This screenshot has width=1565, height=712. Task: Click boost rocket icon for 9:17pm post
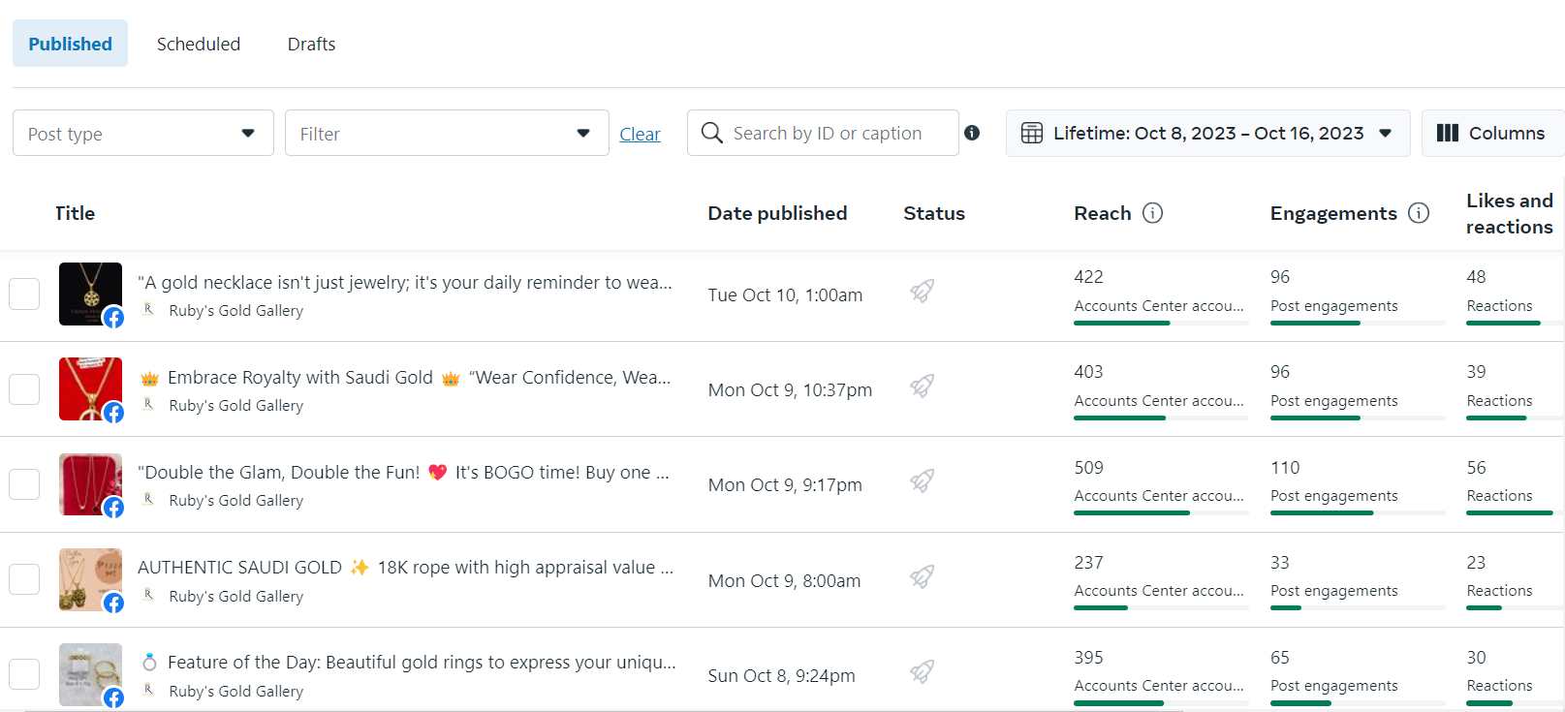pos(922,480)
